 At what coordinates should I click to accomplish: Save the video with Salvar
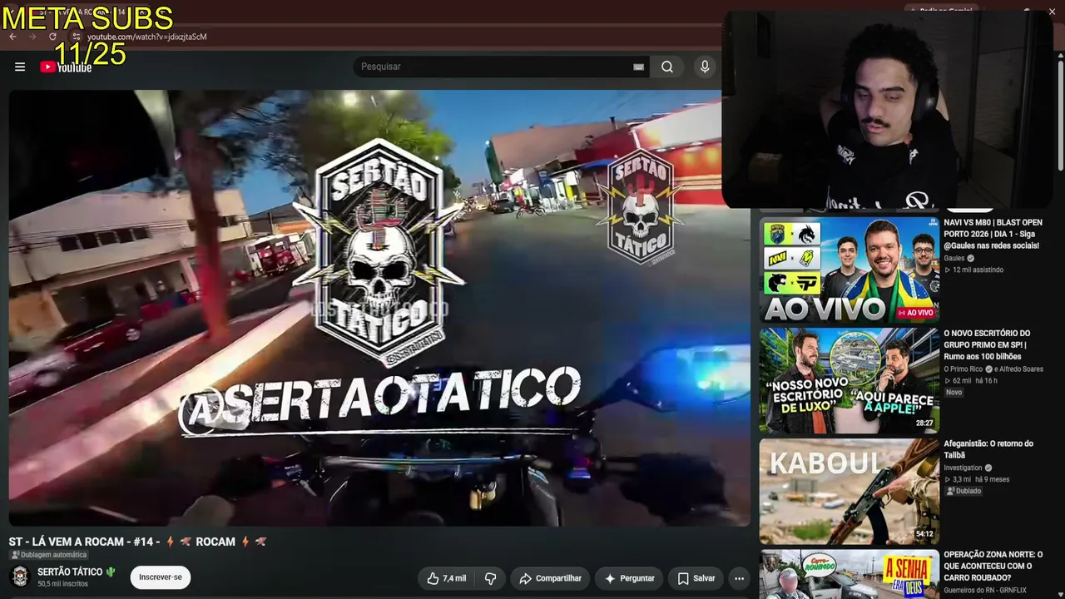pos(696,578)
